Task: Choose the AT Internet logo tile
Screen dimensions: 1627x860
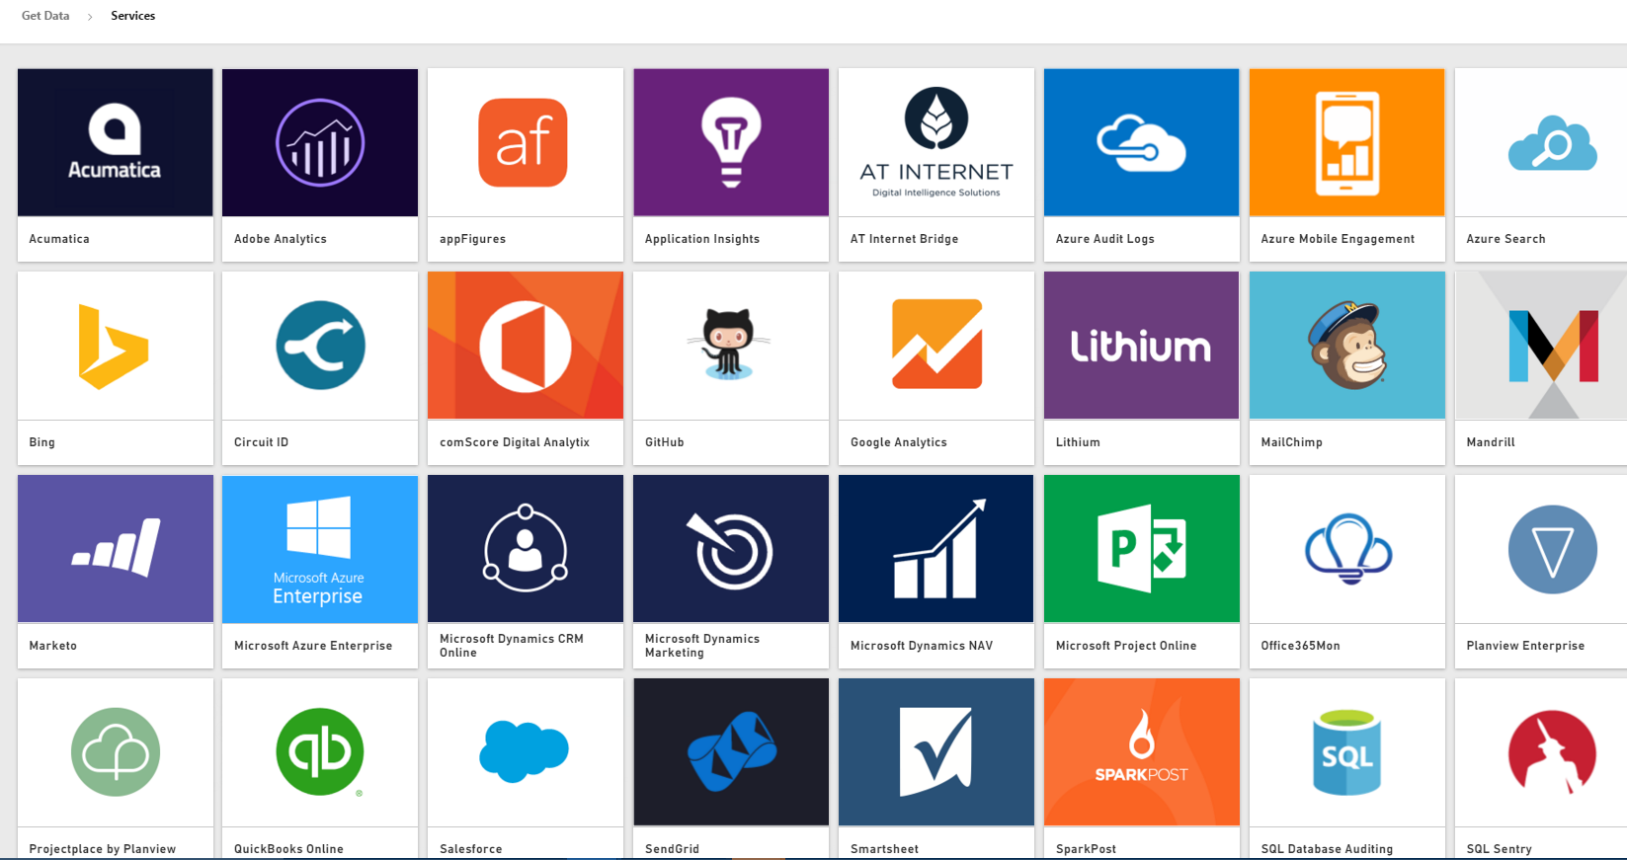Action: (936, 142)
